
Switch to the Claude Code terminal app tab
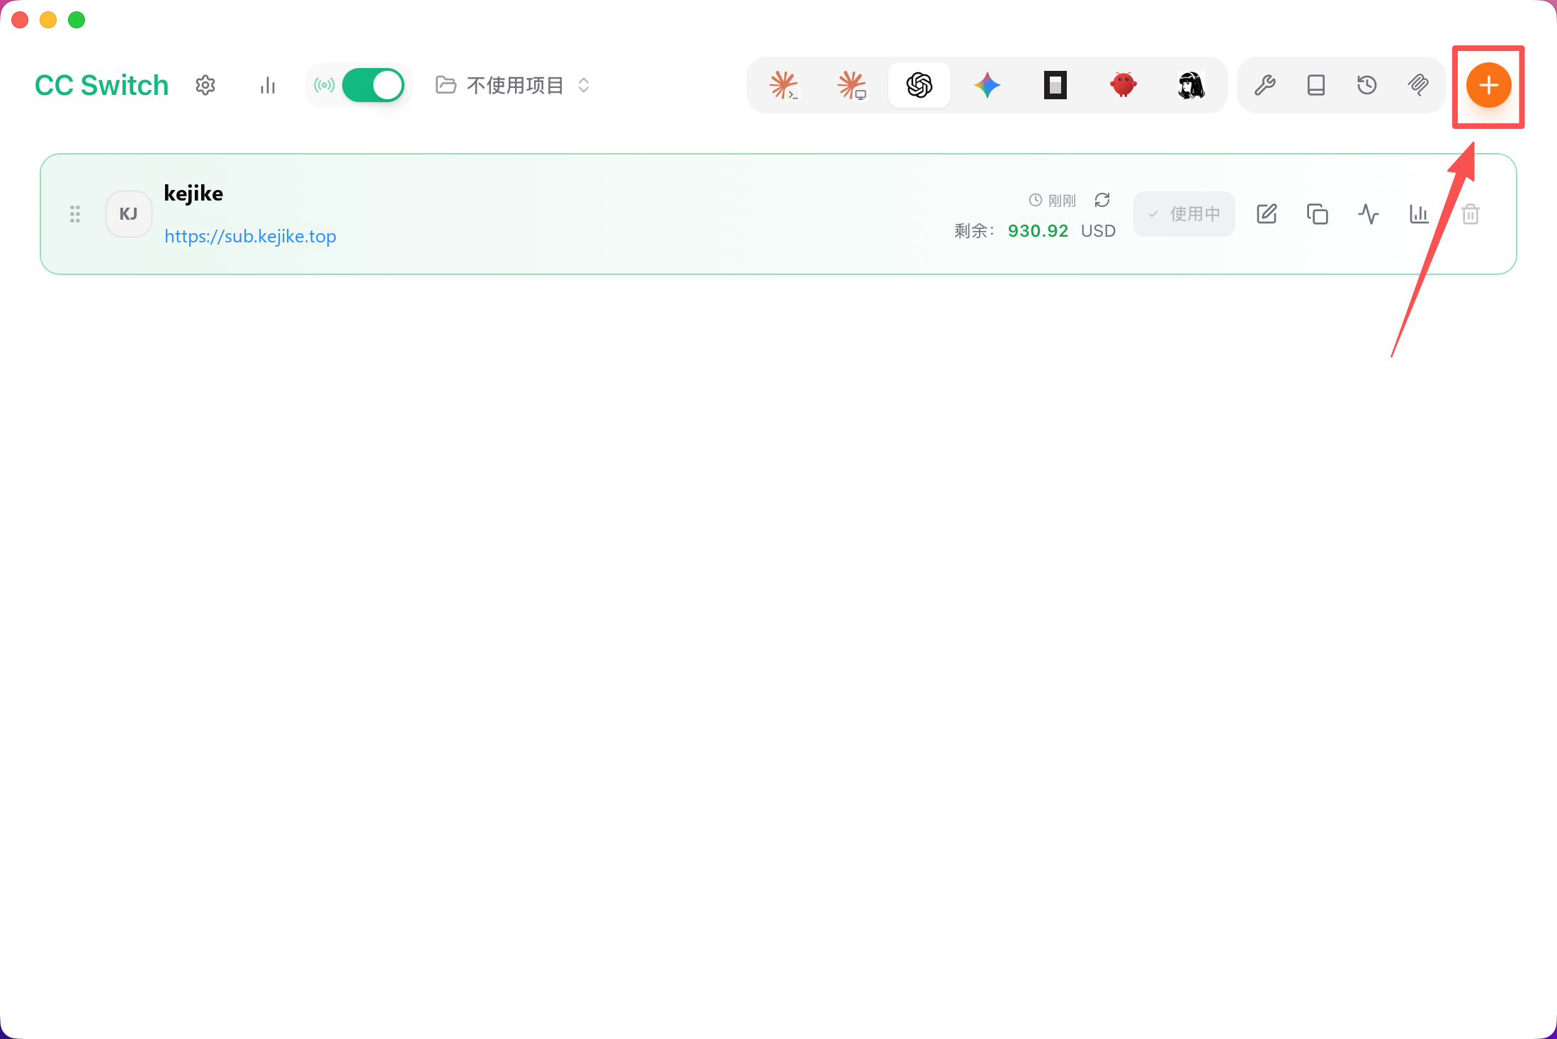pos(784,85)
